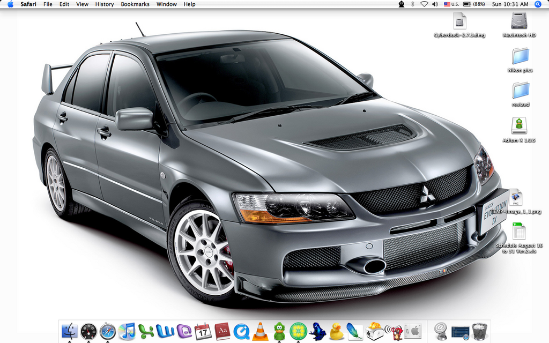
Task: Open the View menu
Action: click(x=82, y=4)
